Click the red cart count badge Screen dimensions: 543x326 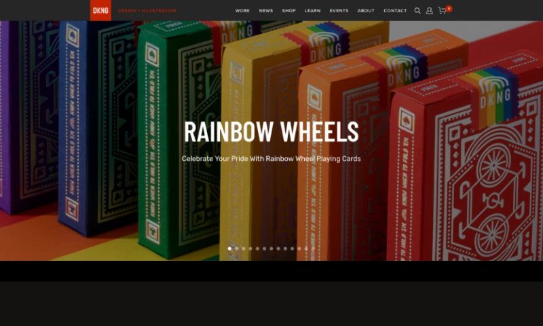(x=449, y=9)
